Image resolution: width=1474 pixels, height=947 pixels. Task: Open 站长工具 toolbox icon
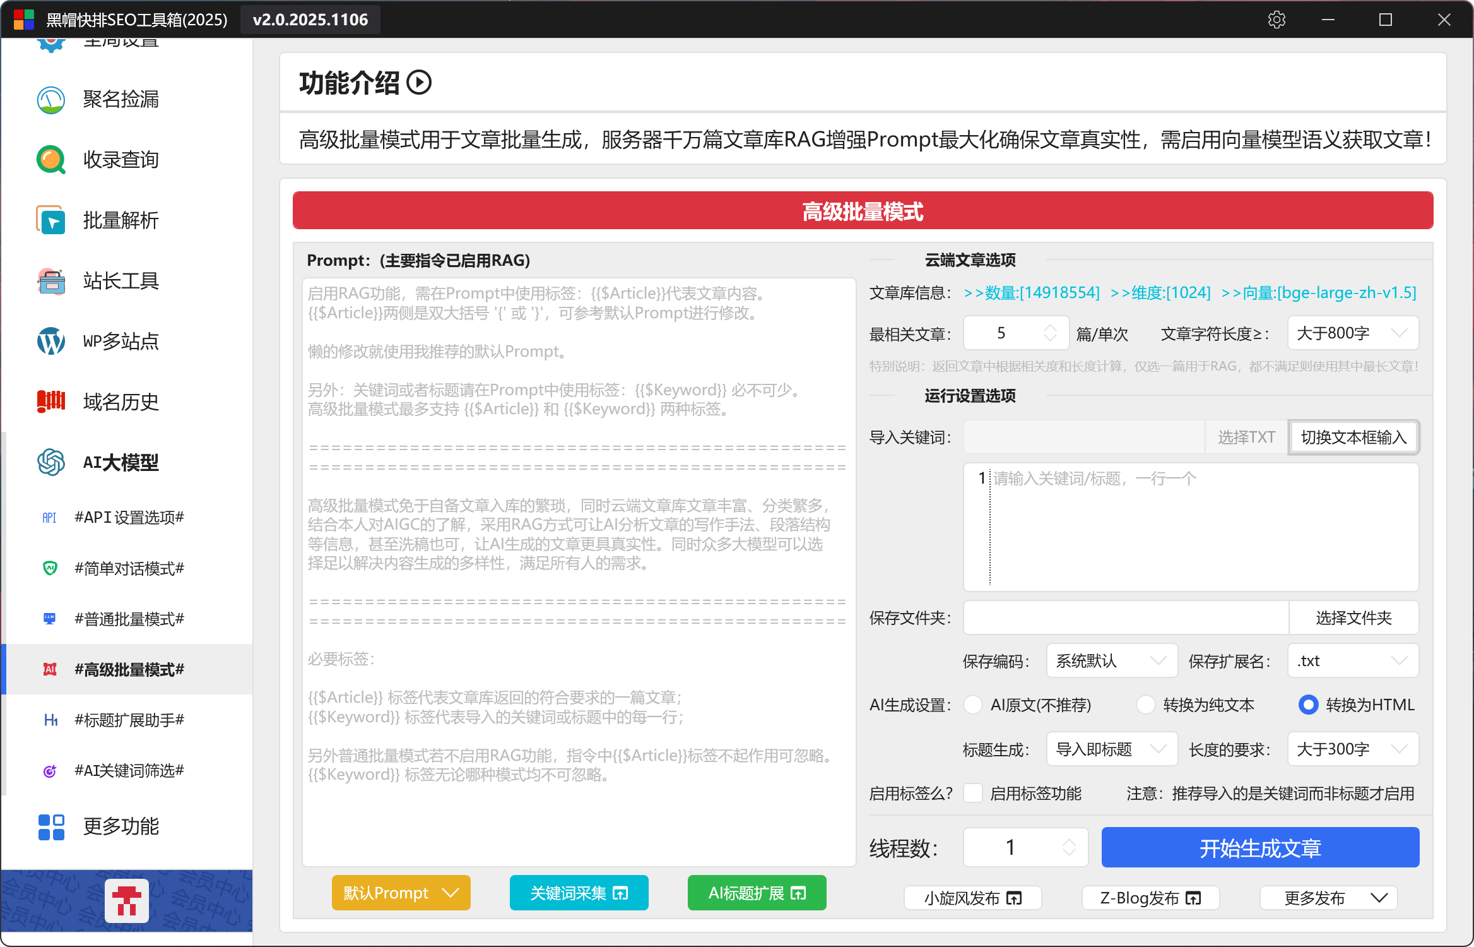pyautogui.click(x=50, y=281)
